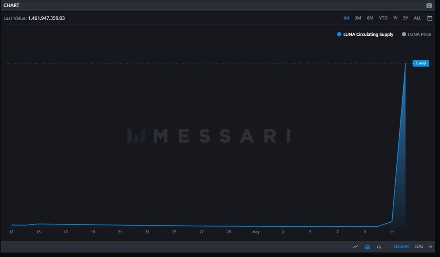
Task: Click the 3 date axis label
Action: 283,232
